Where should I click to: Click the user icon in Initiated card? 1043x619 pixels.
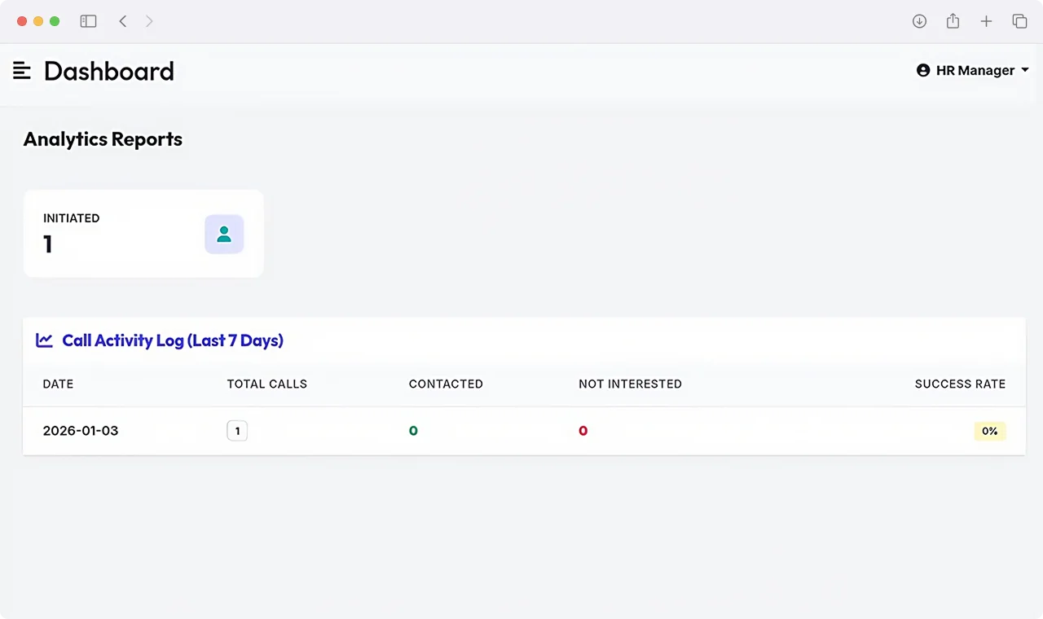click(224, 235)
